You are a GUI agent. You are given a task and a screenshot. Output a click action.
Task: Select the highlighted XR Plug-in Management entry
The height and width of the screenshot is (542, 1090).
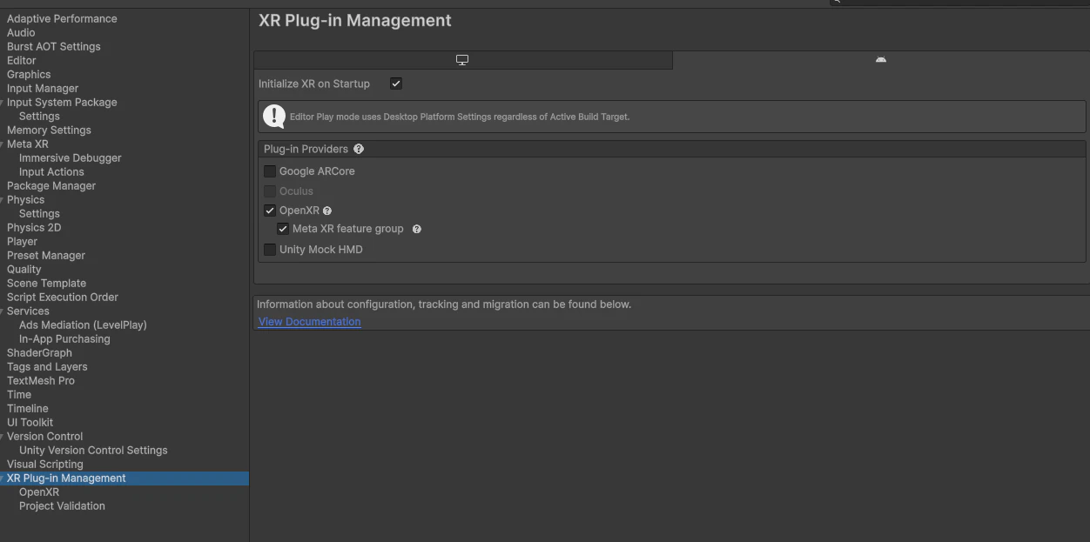pos(124,478)
